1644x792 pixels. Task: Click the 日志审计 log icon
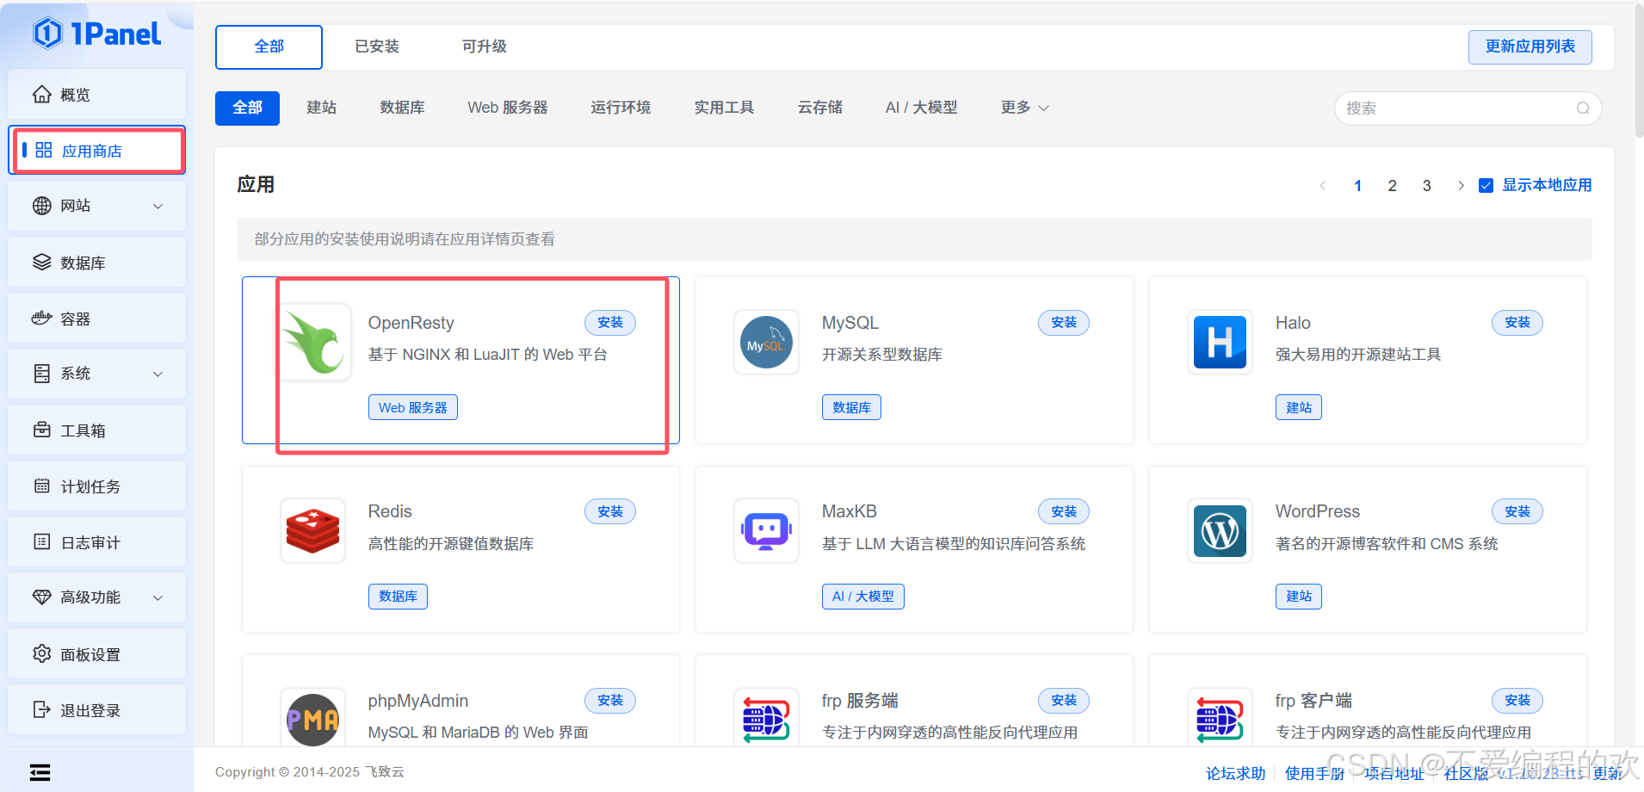(x=41, y=541)
